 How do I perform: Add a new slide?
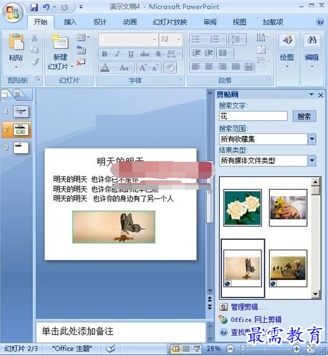click(60, 42)
